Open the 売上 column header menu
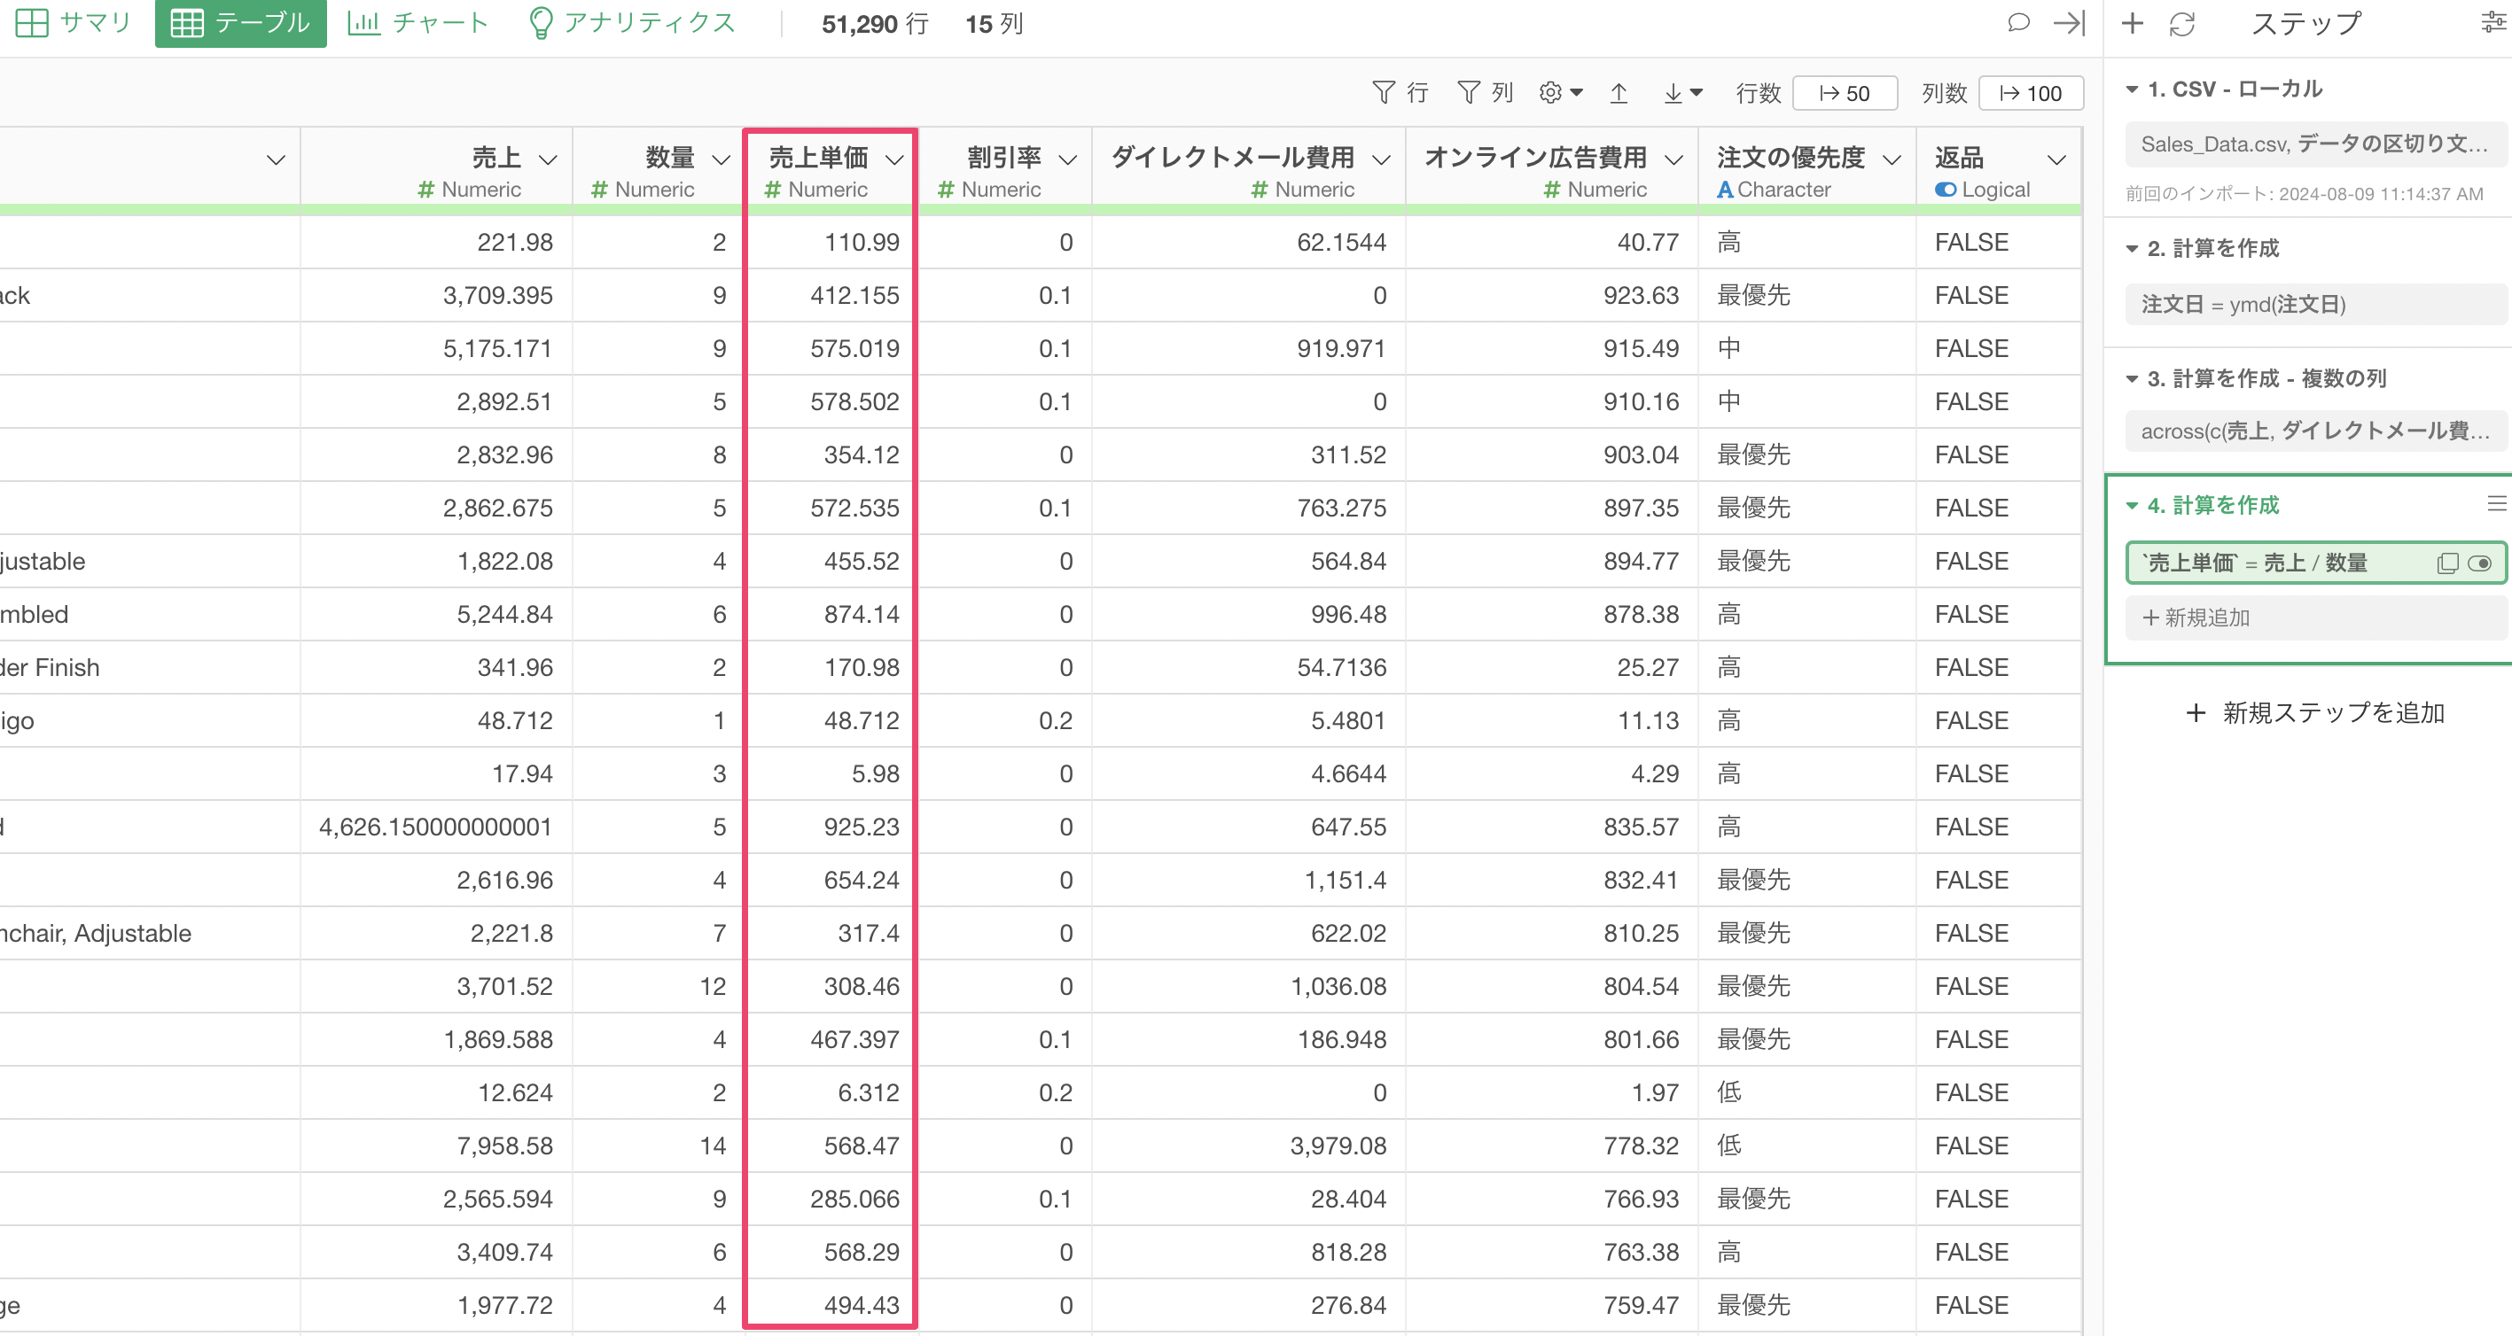Image resolution: width=2512 pixels, height=1336 pixels. coord(548,159)
